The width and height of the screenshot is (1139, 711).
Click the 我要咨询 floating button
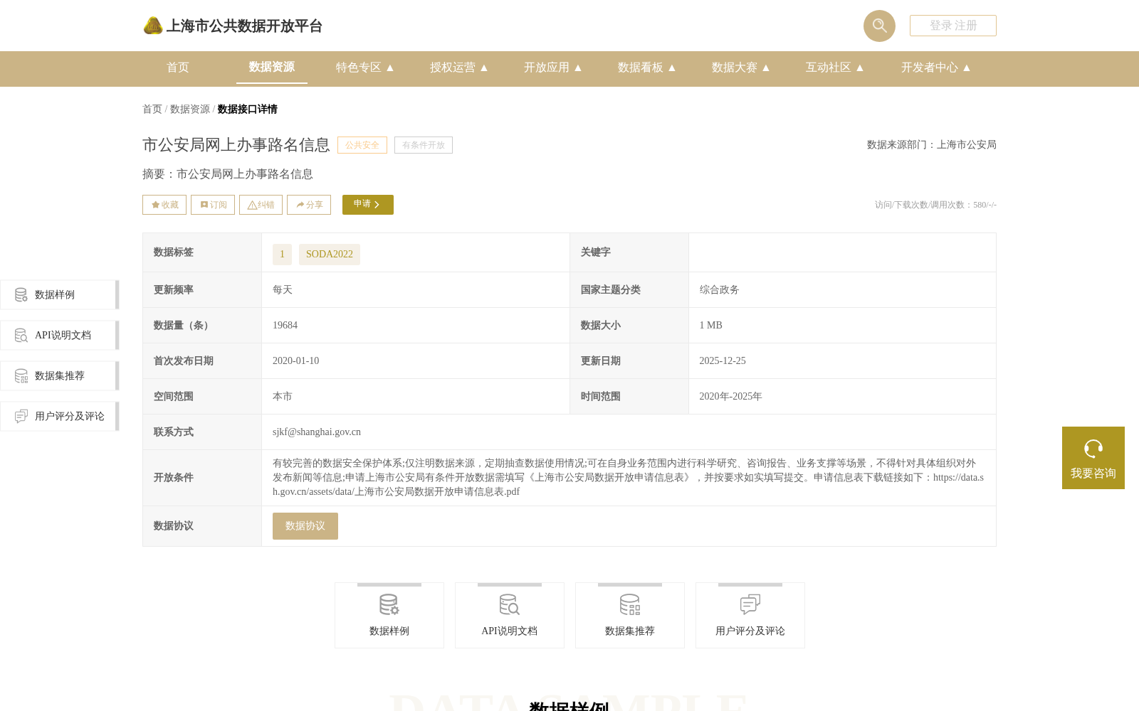[x=1093, y=458]
